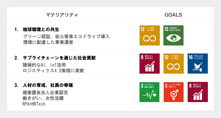
Task: Click the text ロジスティクス4.0実現に貢献
Action: click(53, 71)
